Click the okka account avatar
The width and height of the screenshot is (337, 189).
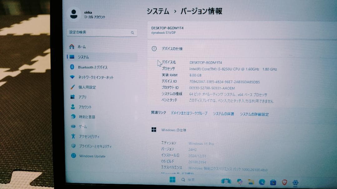pos(73,13)
